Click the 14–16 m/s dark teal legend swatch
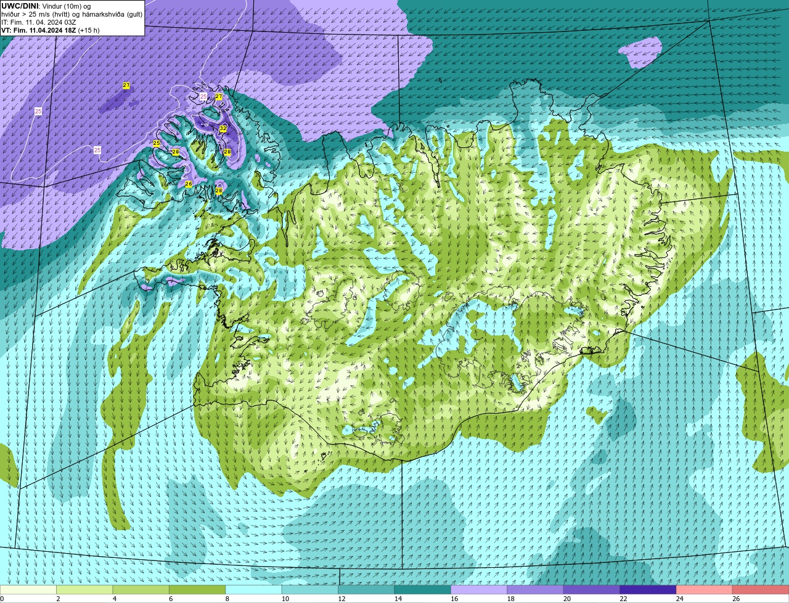Viewport: 789px width, 603px height. click(x=423, y=589)
